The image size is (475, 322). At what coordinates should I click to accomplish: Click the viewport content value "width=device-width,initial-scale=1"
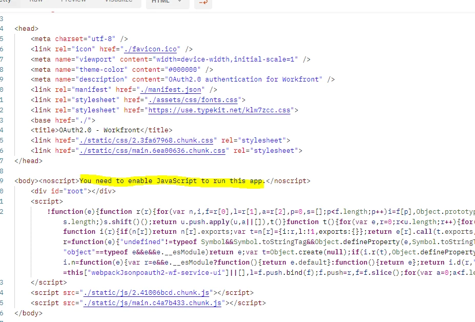coord(225,59)
